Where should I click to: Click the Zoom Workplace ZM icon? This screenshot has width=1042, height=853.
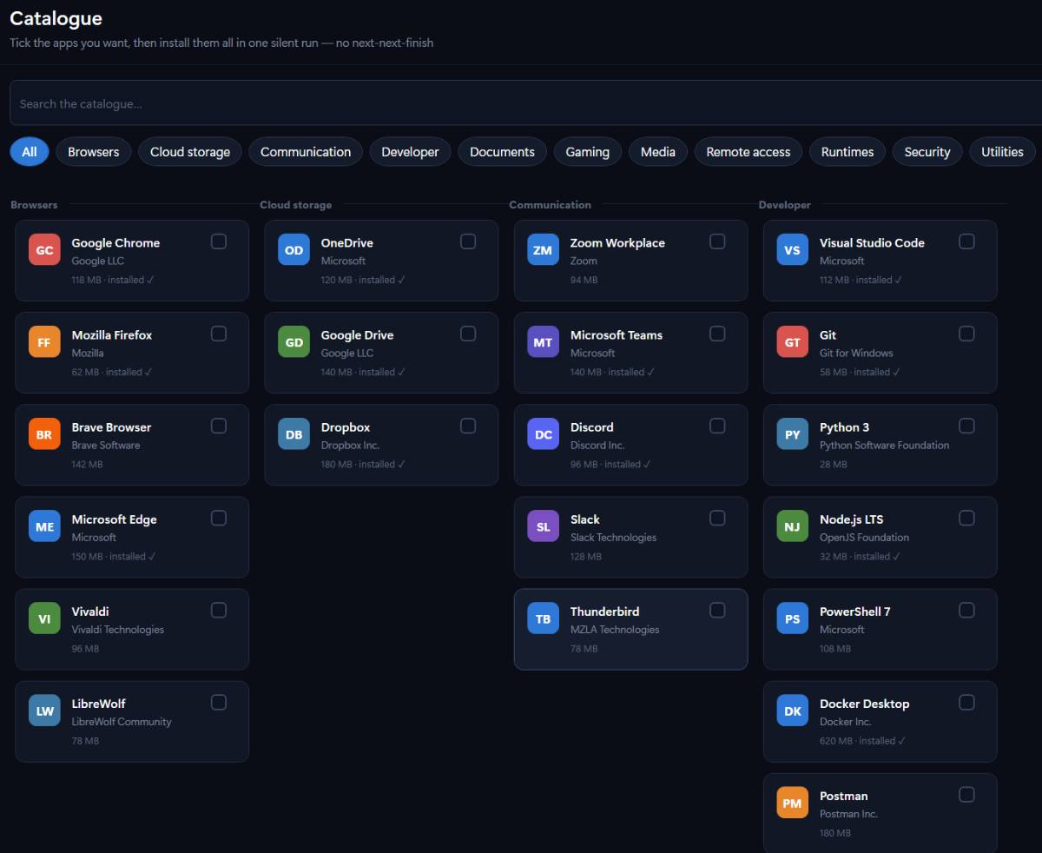point(543,250)
